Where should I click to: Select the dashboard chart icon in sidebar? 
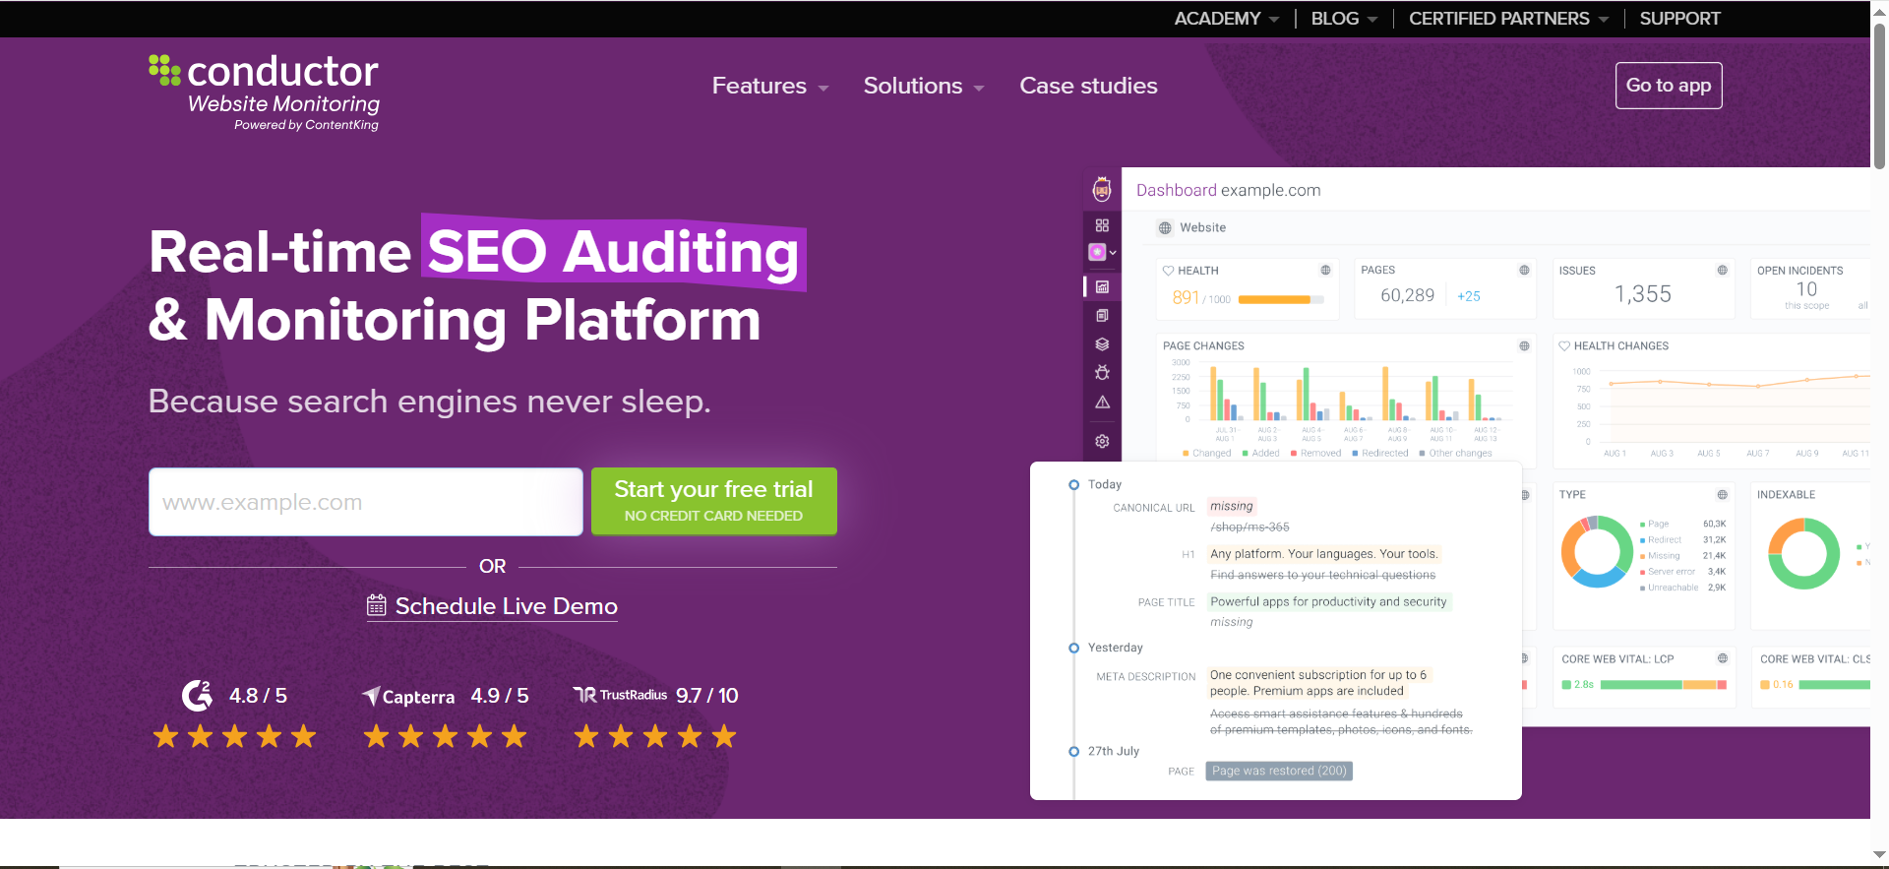pos(1102,286)
